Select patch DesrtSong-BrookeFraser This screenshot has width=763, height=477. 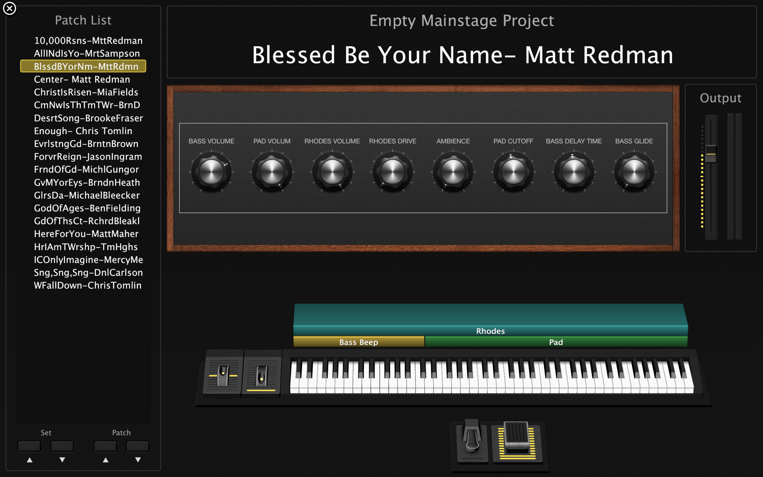click(83, 118)
